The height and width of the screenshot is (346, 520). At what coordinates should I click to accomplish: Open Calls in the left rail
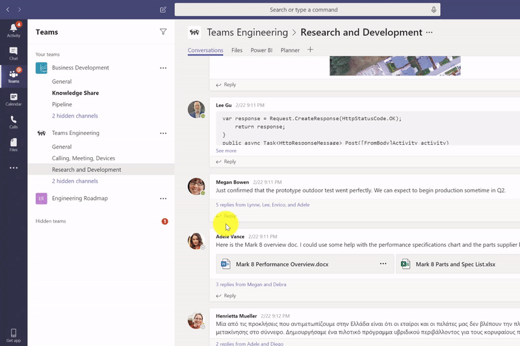(x=13, y=122)
